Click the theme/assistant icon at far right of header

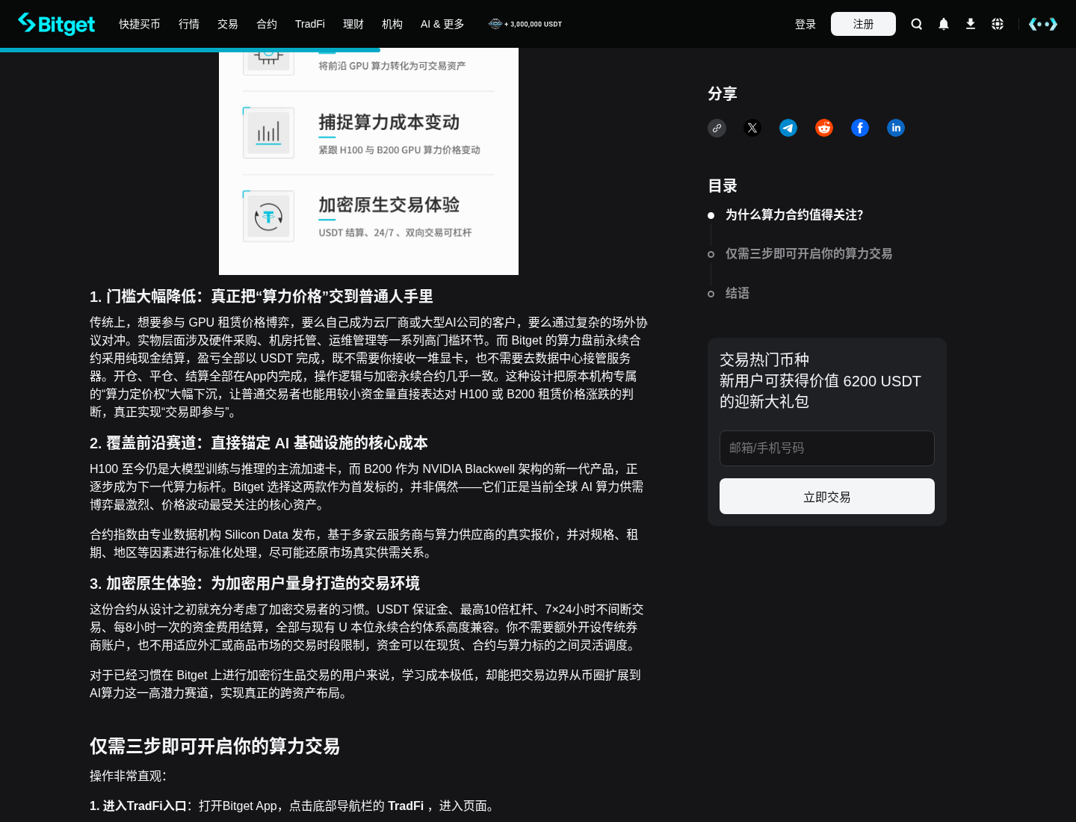click(1043, 24)
